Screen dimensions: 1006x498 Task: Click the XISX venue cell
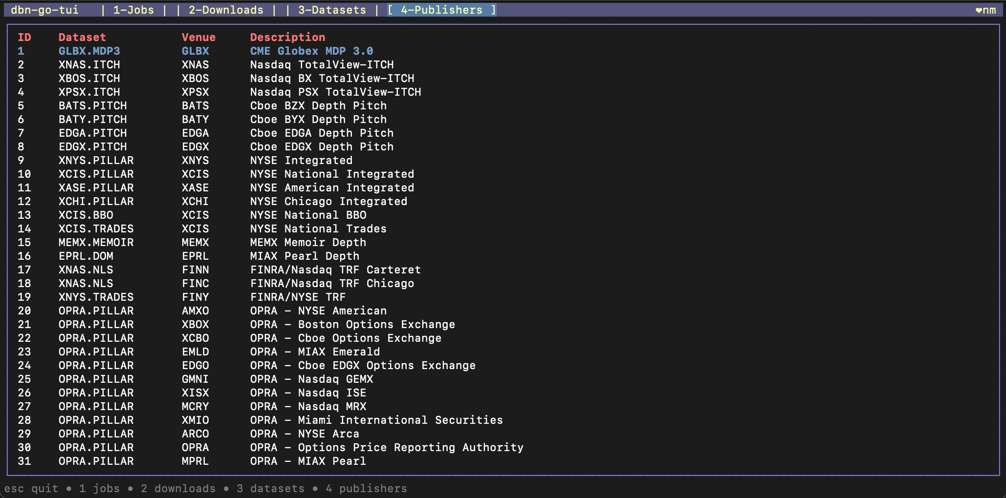coord(195,393)
